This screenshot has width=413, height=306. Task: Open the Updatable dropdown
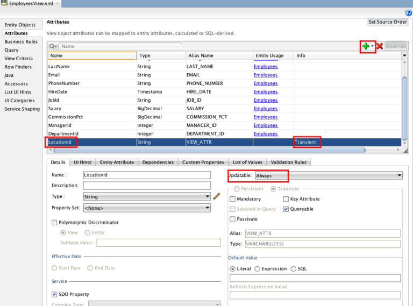[329, 175]
